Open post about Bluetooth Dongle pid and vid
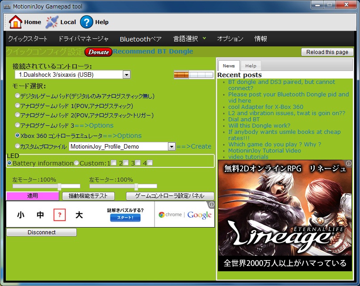This screenshot has width=360, height=286. 289,97
